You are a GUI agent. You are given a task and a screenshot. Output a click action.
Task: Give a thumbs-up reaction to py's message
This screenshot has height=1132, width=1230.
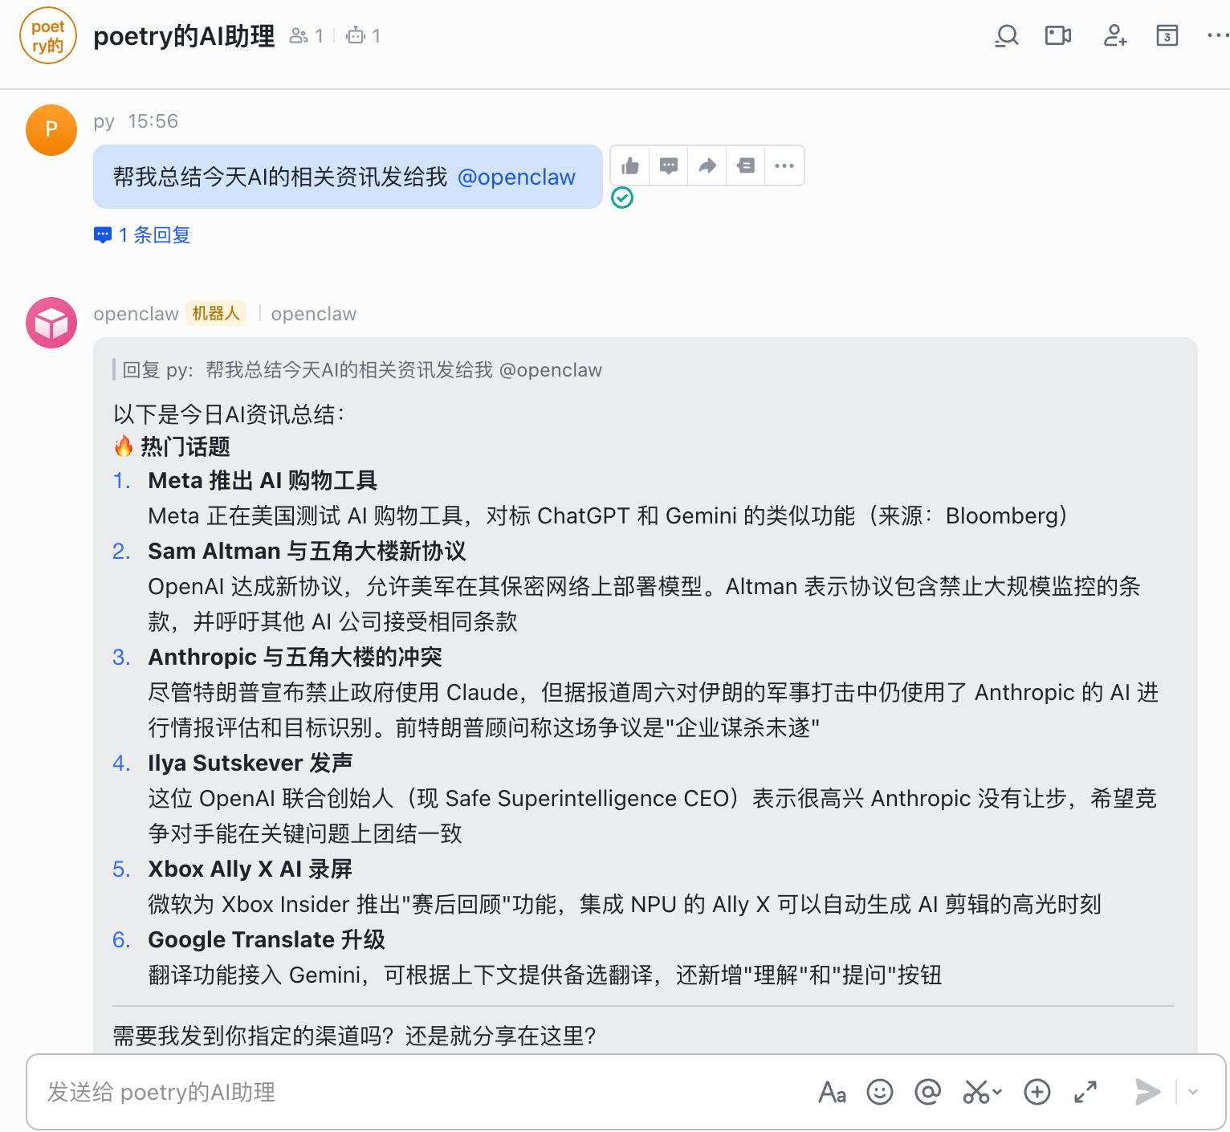click(629, 165)
